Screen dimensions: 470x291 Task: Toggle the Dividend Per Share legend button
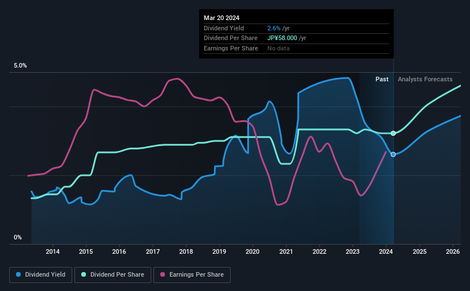[x=113, y=275]
